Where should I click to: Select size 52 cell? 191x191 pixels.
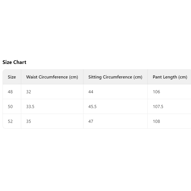coord(12,121)
